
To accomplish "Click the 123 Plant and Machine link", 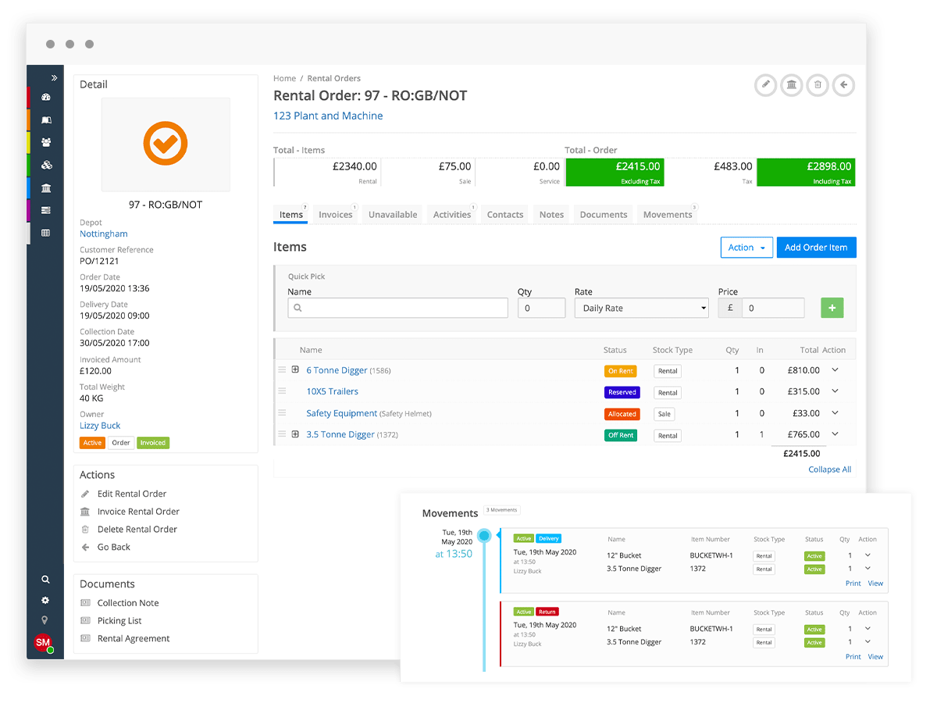I will 328,116.
